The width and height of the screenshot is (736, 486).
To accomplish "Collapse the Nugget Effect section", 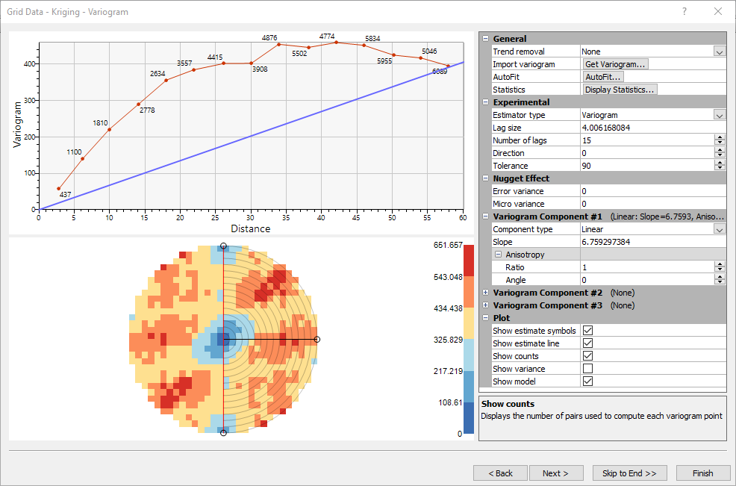I will tap(486, 178).
